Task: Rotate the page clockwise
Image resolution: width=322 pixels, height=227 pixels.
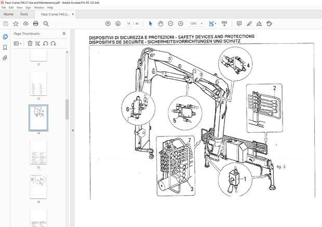Action: coord(53,43)
